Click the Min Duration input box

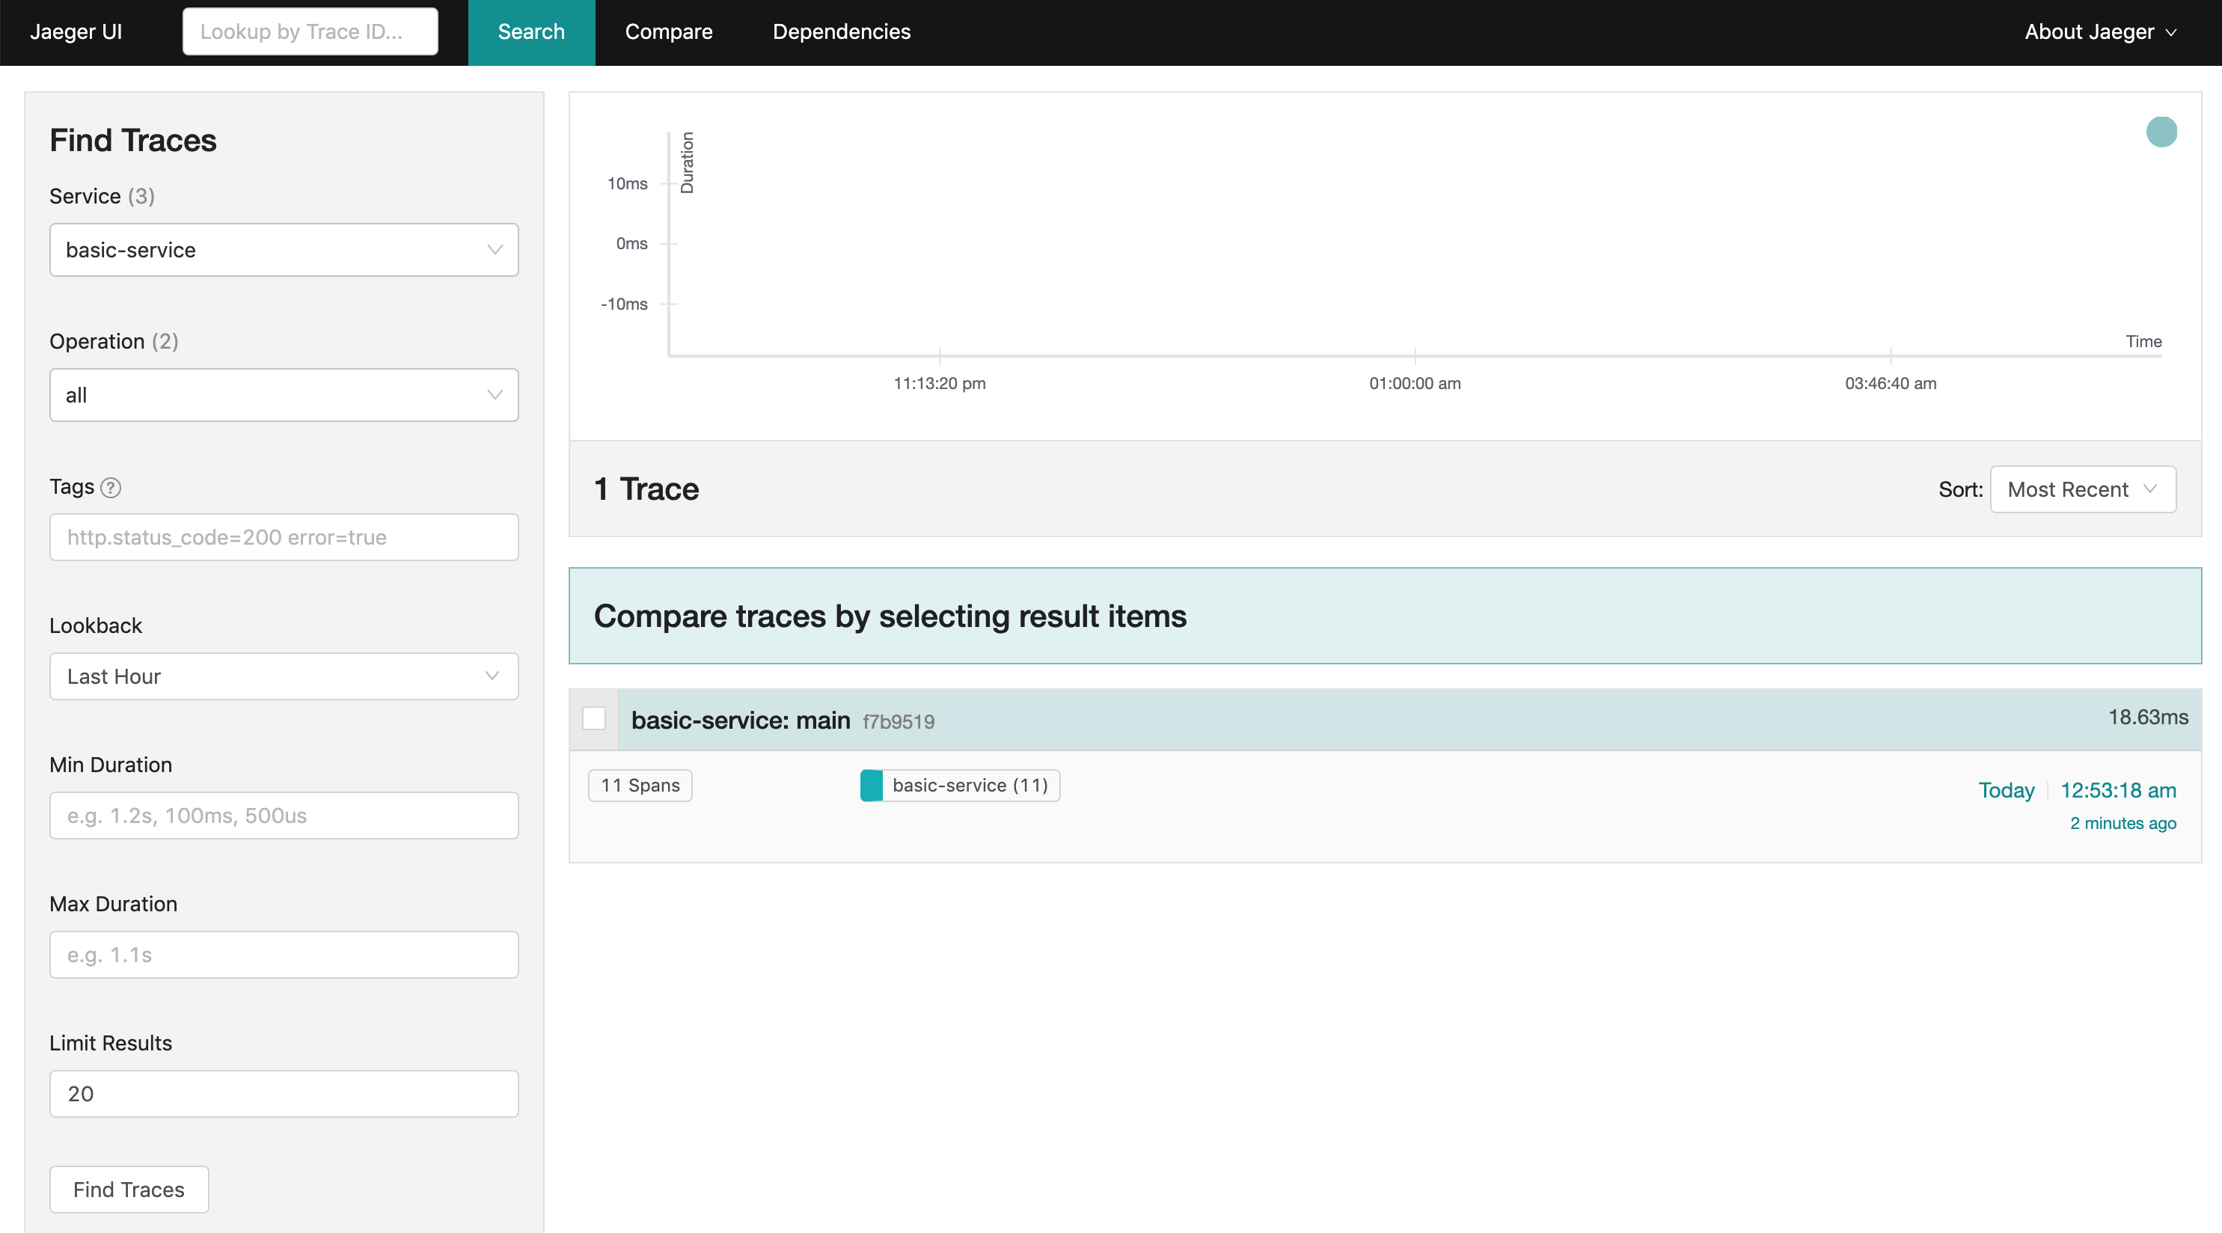point(284,816)
